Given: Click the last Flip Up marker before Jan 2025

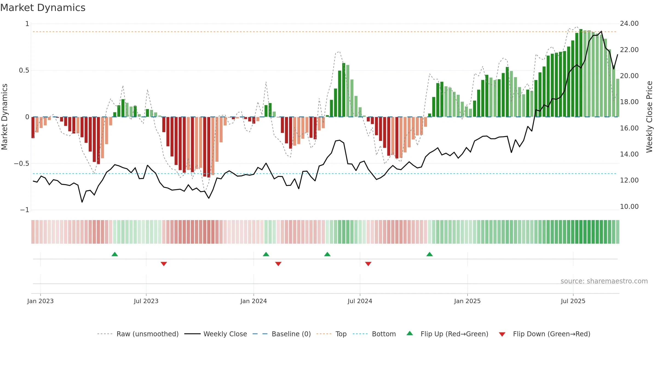Looking at the screenshot, I should [430, 254].
